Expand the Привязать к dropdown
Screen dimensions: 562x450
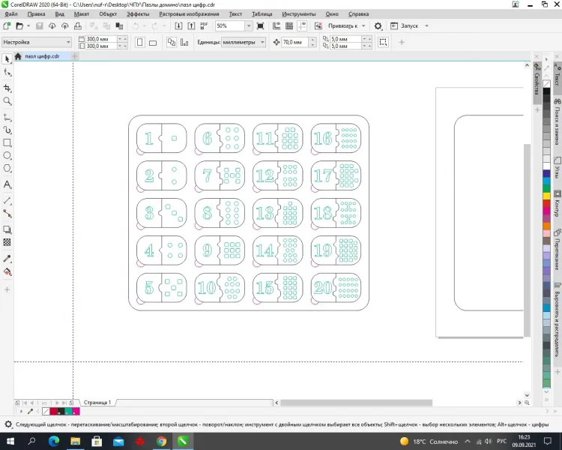point(363,25)
